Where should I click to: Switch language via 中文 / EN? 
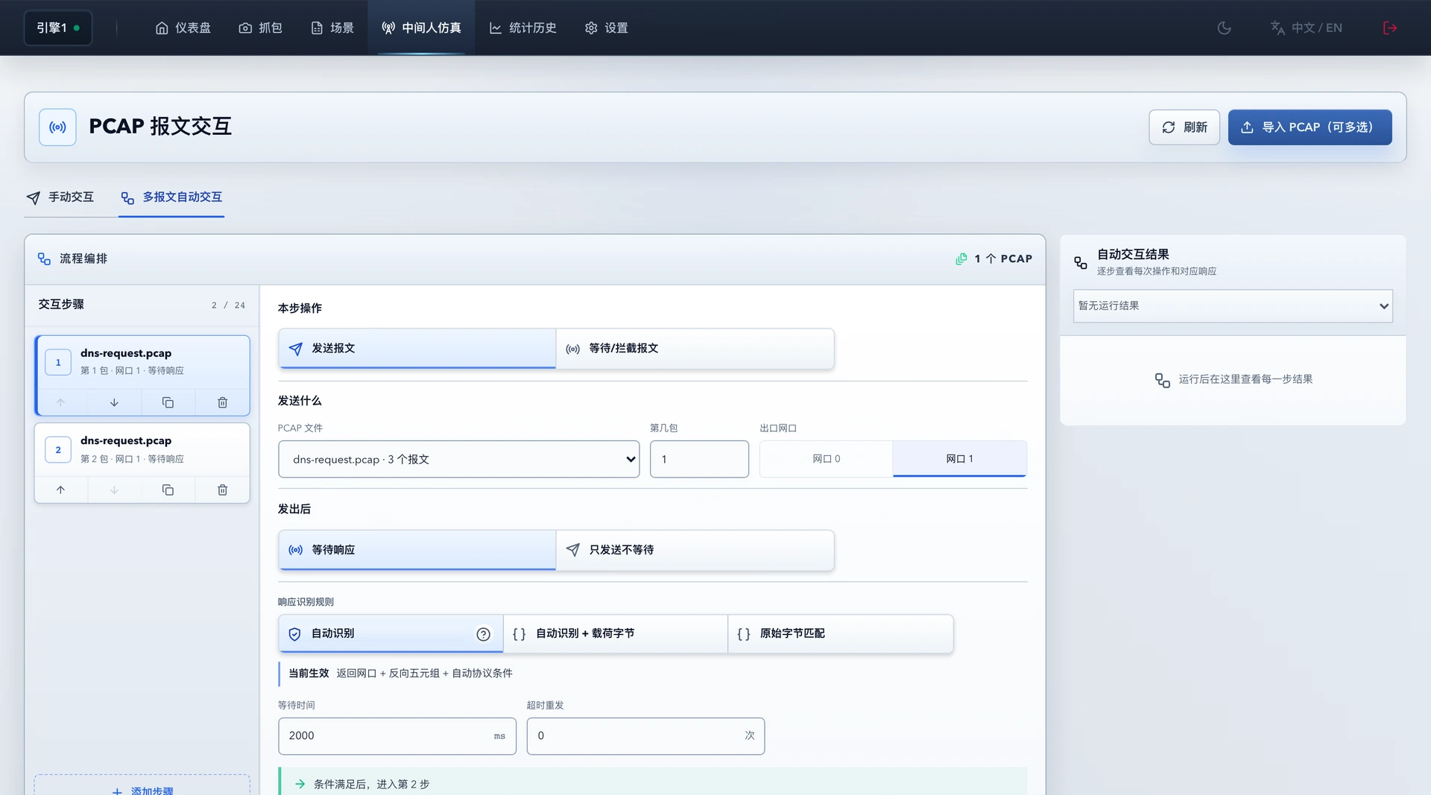coord(1307,28)
